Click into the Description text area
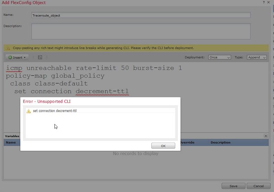 [x=141, y=31]
